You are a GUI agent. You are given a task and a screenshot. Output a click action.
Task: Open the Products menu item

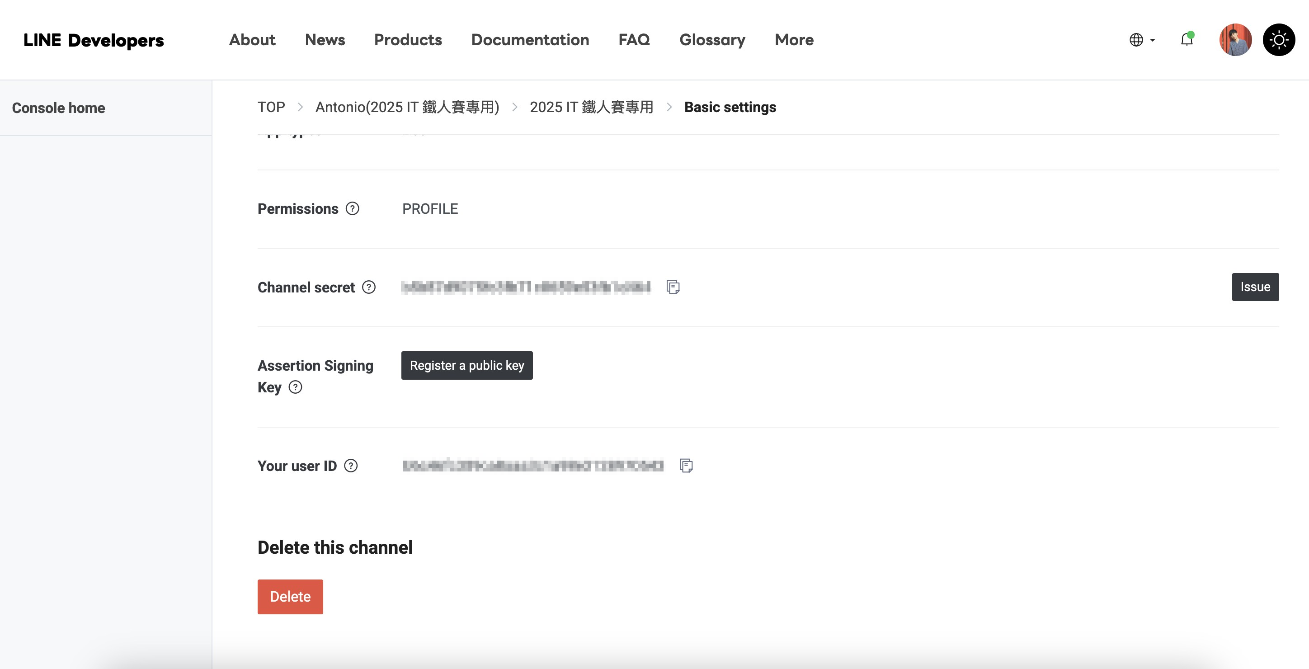pyautogui.click(x=408, y=40)
